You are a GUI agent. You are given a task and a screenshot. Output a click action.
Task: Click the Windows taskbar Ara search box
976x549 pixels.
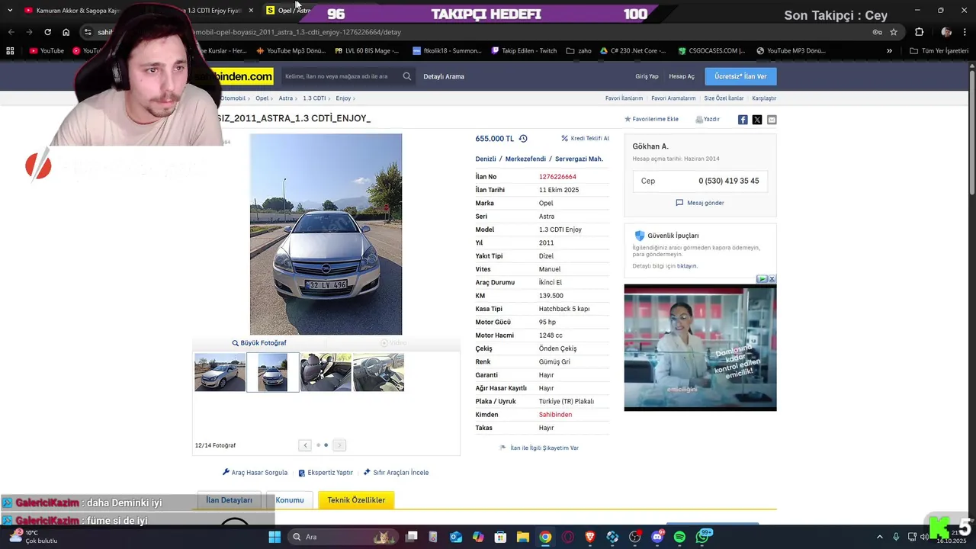(x=343, y=537)
